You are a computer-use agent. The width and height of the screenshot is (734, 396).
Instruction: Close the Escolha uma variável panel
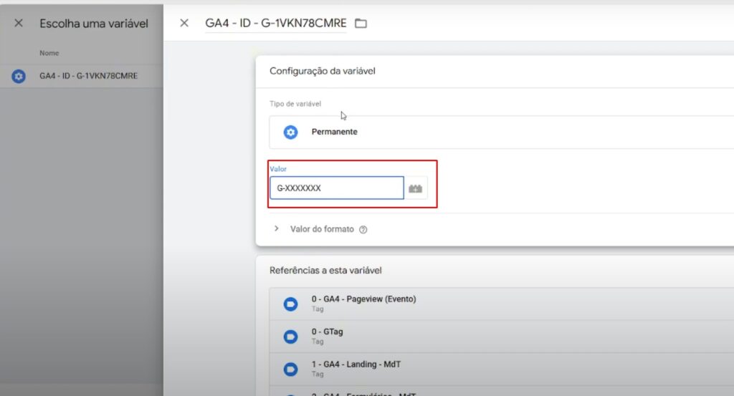point(19,24)
